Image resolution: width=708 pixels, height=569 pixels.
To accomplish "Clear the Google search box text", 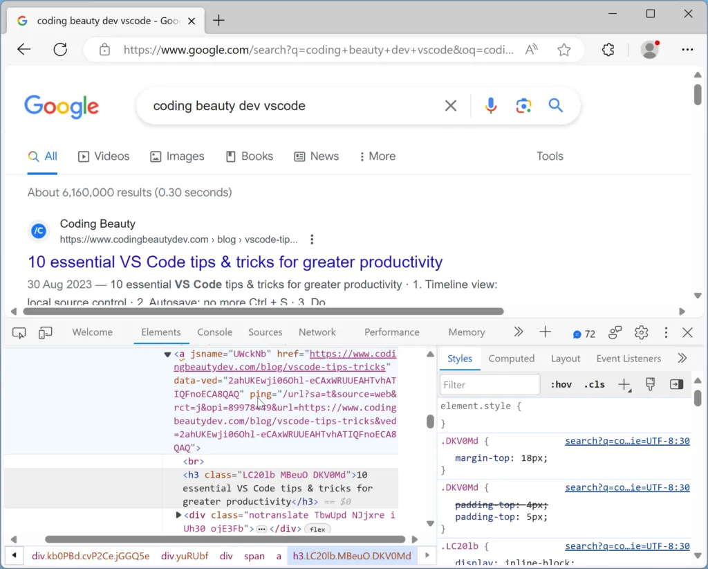I will 451,106.
